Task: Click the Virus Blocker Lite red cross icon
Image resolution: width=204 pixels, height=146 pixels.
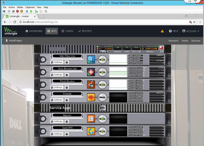Action: pyautogui.click(x=91, y=72)
